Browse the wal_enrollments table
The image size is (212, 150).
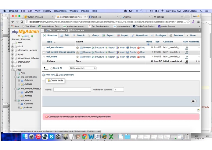[85, 48]
